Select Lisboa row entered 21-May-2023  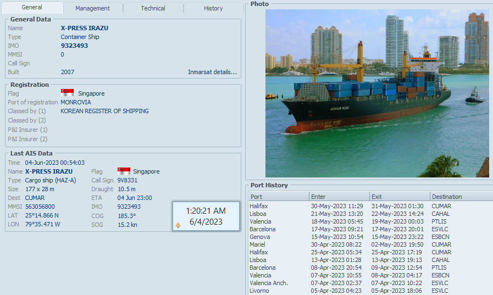pyautogui.click(x=370, y=214)
